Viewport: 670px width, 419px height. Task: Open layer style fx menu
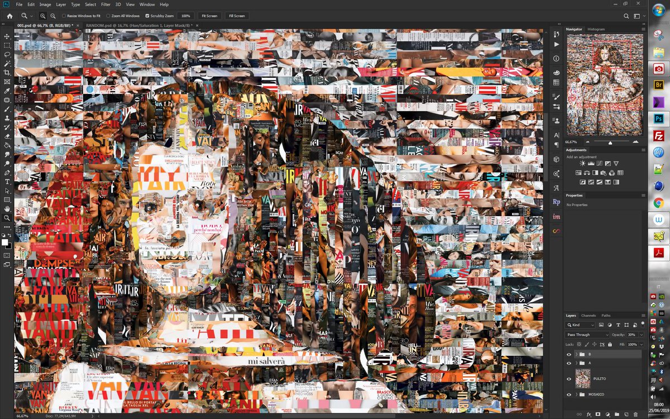(588, 414)
